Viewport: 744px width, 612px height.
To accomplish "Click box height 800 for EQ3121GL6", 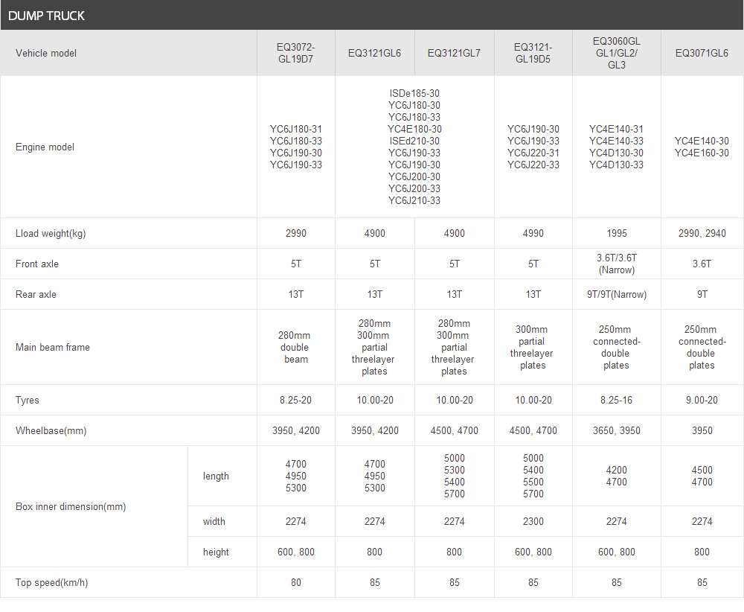I will (x=374, y=552).
